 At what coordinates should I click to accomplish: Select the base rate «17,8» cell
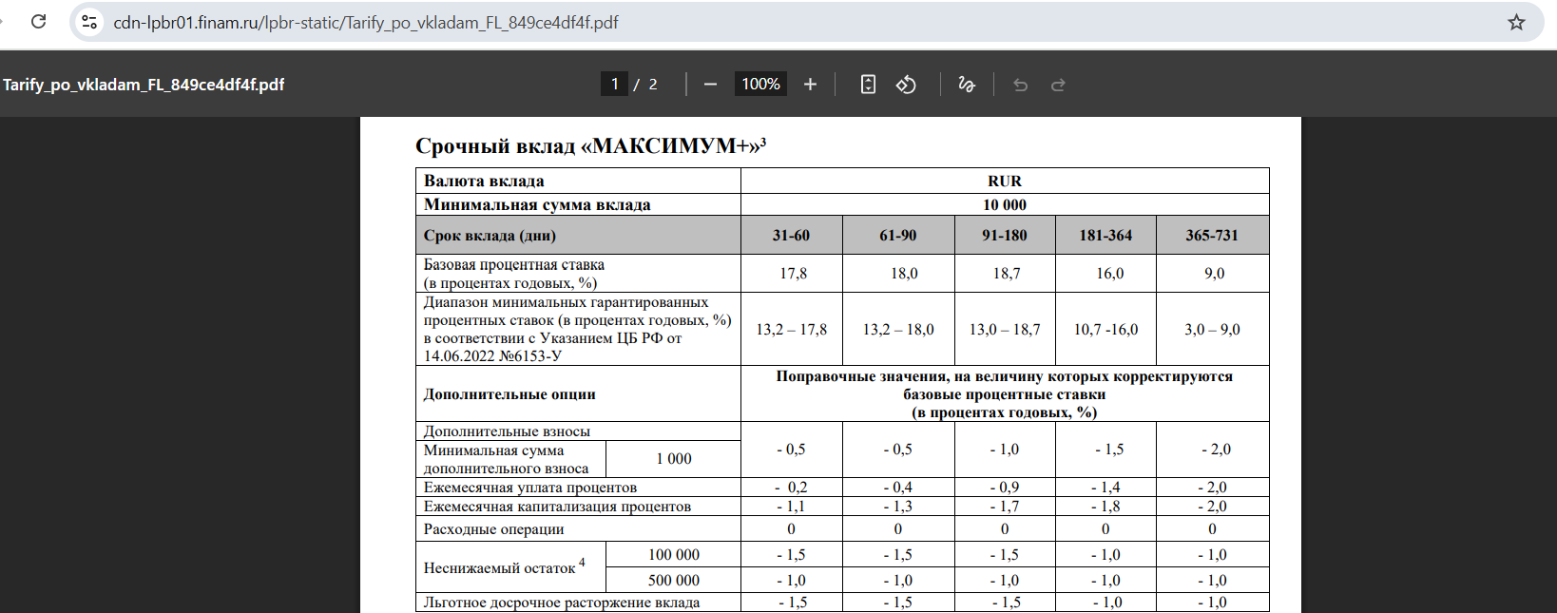point(793,274)
